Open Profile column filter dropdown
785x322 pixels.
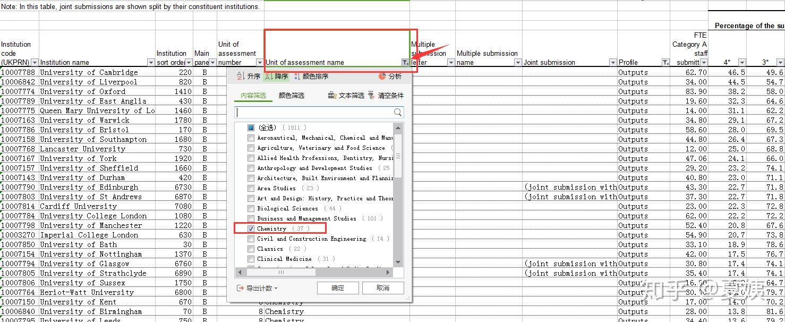point(665,63)
